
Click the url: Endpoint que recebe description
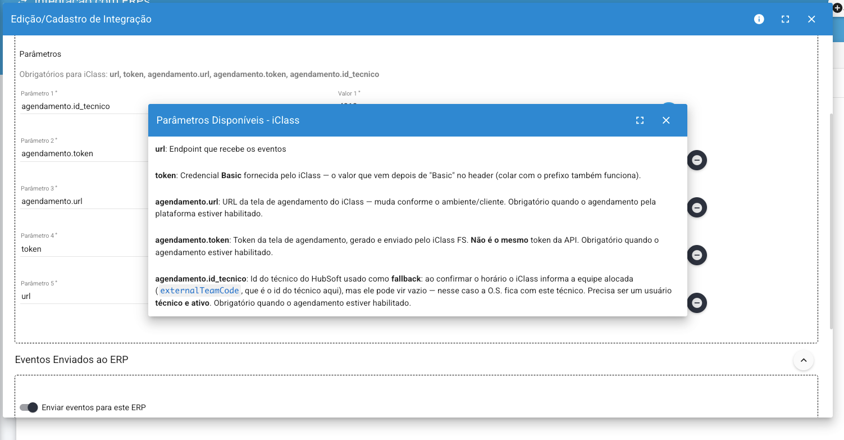[x=221, y=149]
